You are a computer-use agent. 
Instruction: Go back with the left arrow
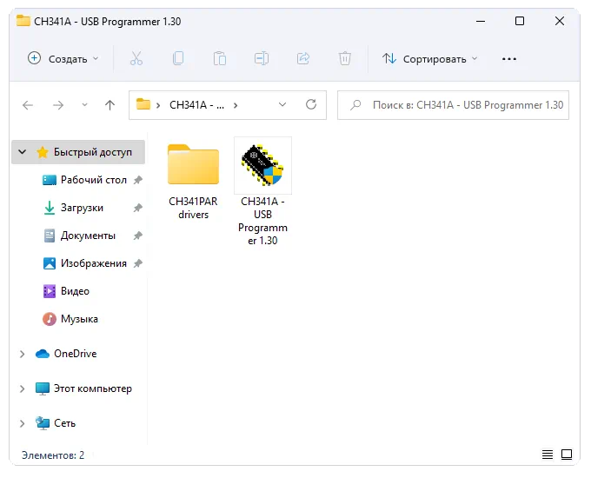[x=28, y=105]
